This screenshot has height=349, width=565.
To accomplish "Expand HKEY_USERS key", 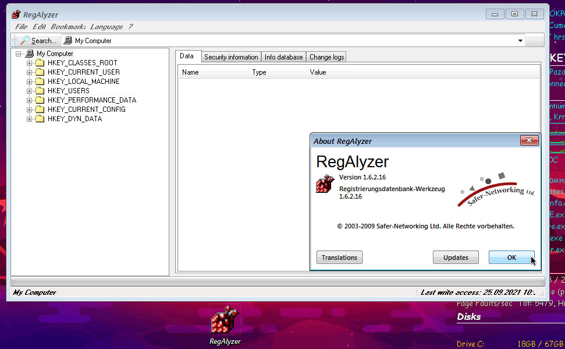I will coord(30,91).
